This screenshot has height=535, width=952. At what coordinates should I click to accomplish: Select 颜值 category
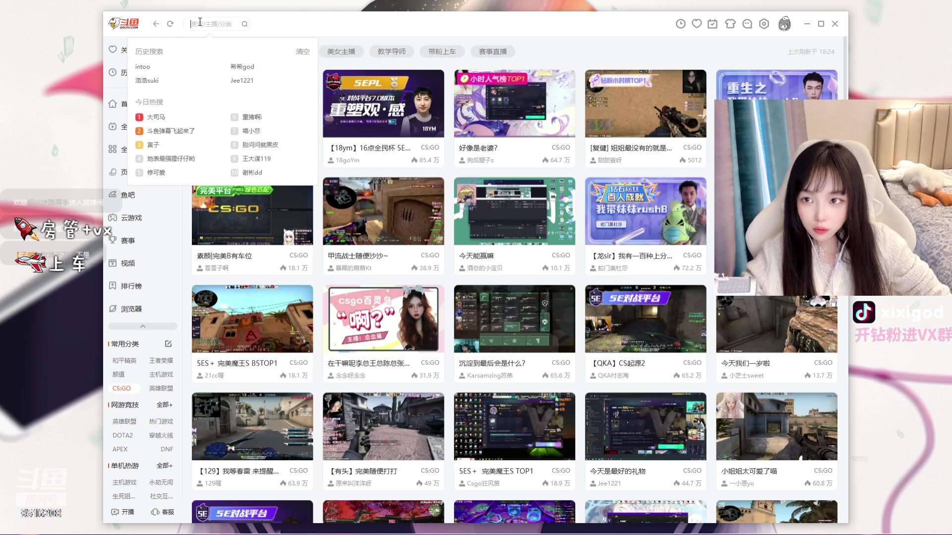click(x=119, y=374)
